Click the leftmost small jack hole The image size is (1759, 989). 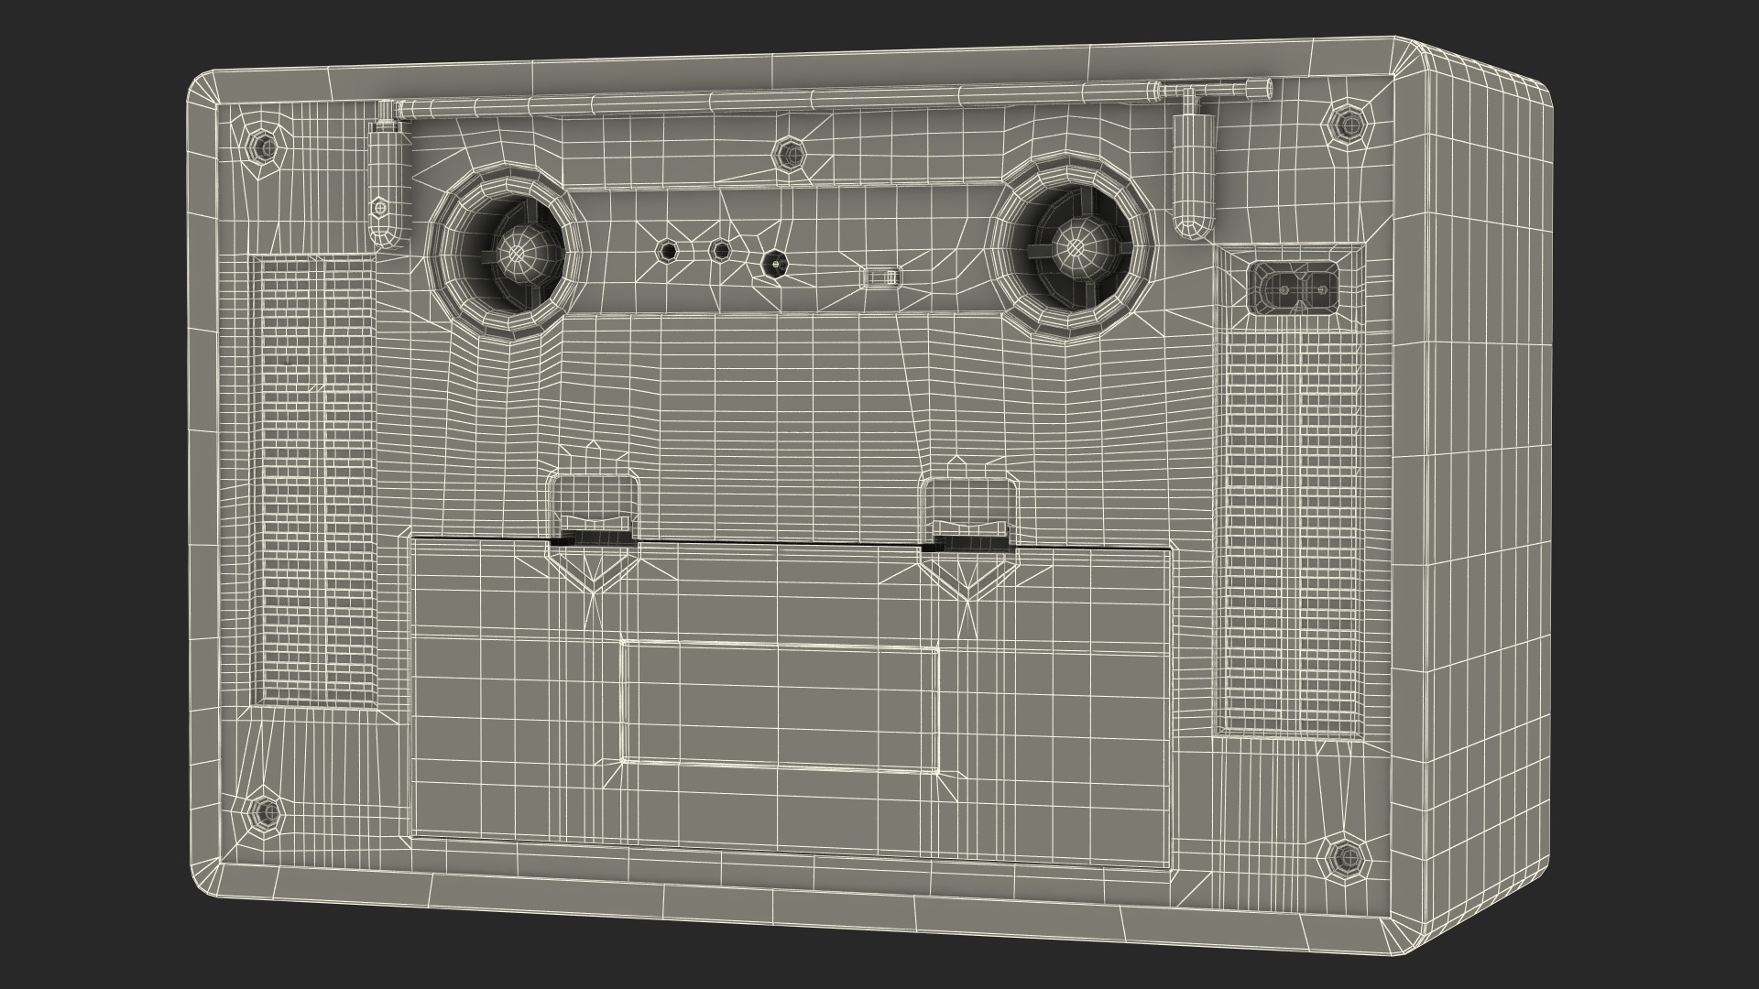click(667, 250)
